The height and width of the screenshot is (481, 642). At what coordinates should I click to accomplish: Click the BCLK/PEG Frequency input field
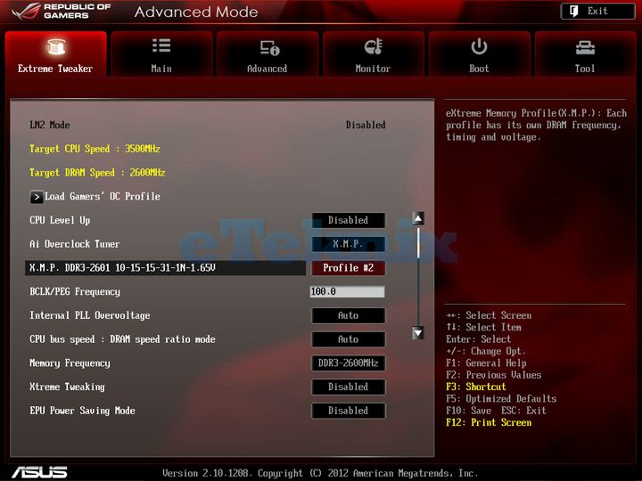347,291
